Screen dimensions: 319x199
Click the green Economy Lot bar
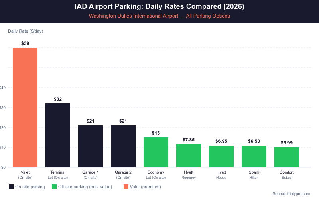[x=156, y=152]
